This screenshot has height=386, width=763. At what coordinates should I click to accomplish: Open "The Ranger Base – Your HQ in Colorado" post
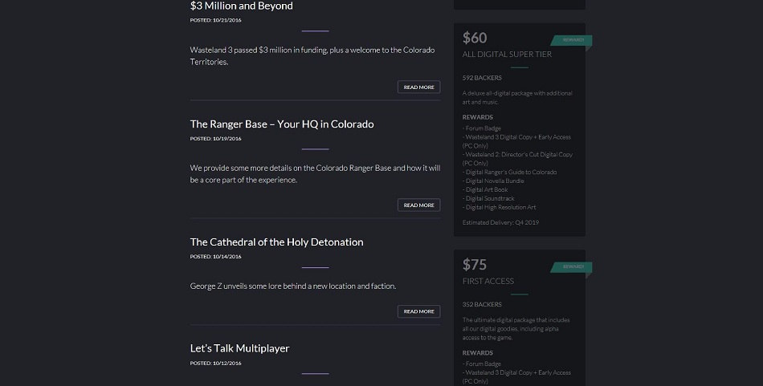(x=281, y=124)
